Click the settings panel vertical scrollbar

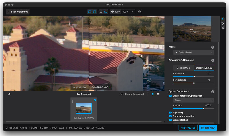(218, 73)
